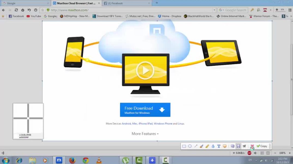Switch to the Facebook tab

(x=127, y=3)
